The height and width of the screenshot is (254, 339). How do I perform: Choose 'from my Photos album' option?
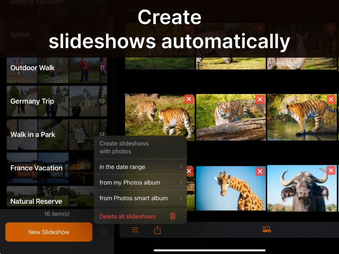click(x=140, y=182)
